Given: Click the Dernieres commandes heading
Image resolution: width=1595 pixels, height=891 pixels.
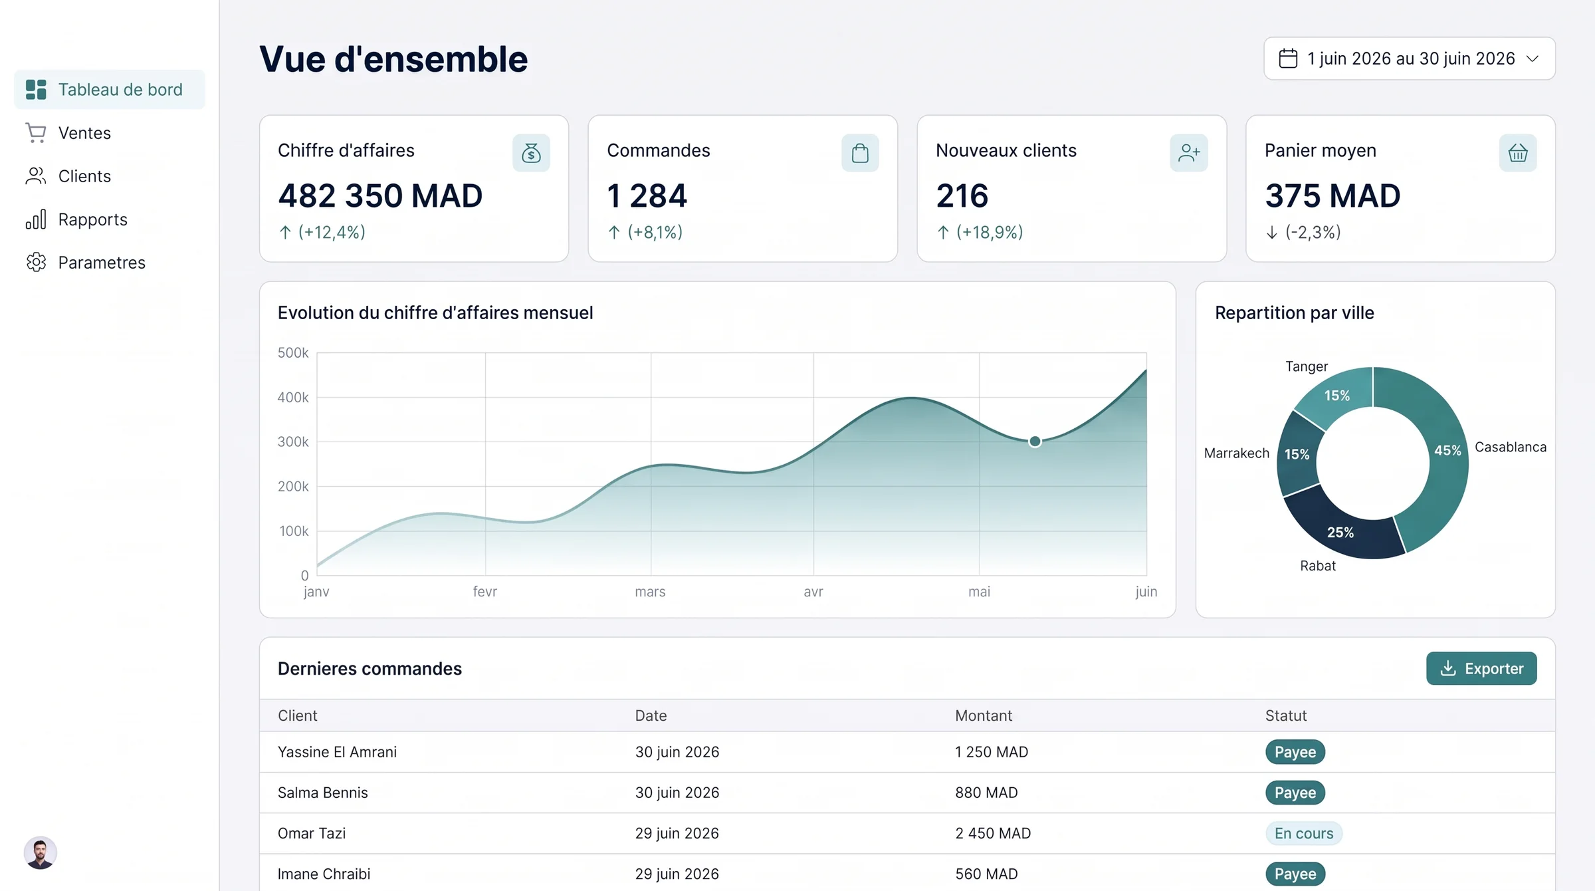Looking at the screenshot, I should tap(370, 668).
